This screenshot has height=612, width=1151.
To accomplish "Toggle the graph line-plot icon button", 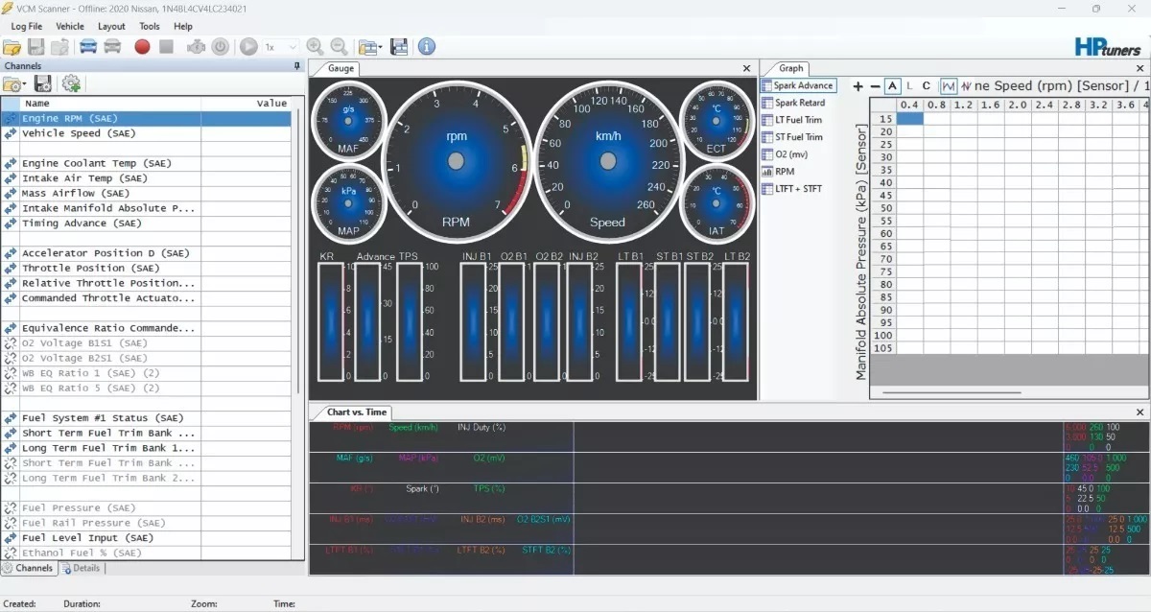I will pos(948,86).
